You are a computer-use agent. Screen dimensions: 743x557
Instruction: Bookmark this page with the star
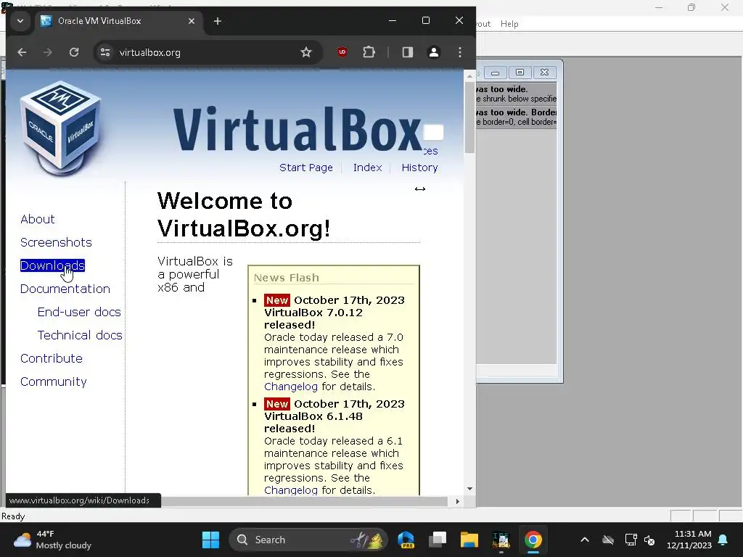point(306,52)
